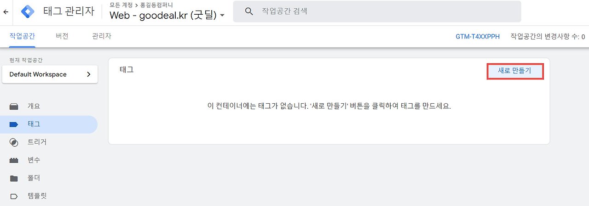Click the search magnifier icon
The width and height of the screenshot is (589, 206).
(x=249, y=11)
